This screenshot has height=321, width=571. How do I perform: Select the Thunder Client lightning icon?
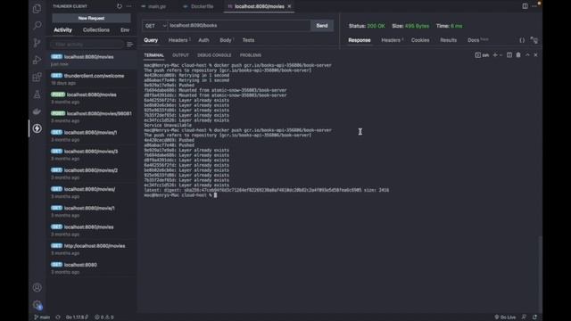coord(37,128)
